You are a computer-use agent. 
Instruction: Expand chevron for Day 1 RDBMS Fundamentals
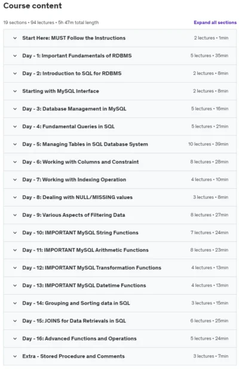(x=15, y=56)
